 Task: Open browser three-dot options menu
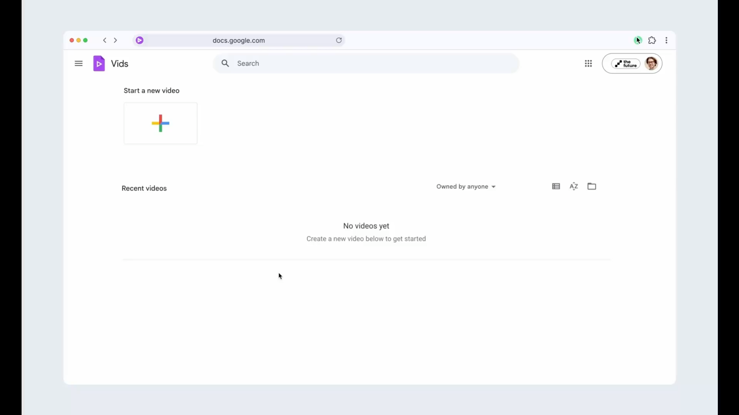click(x=666, y=40)
